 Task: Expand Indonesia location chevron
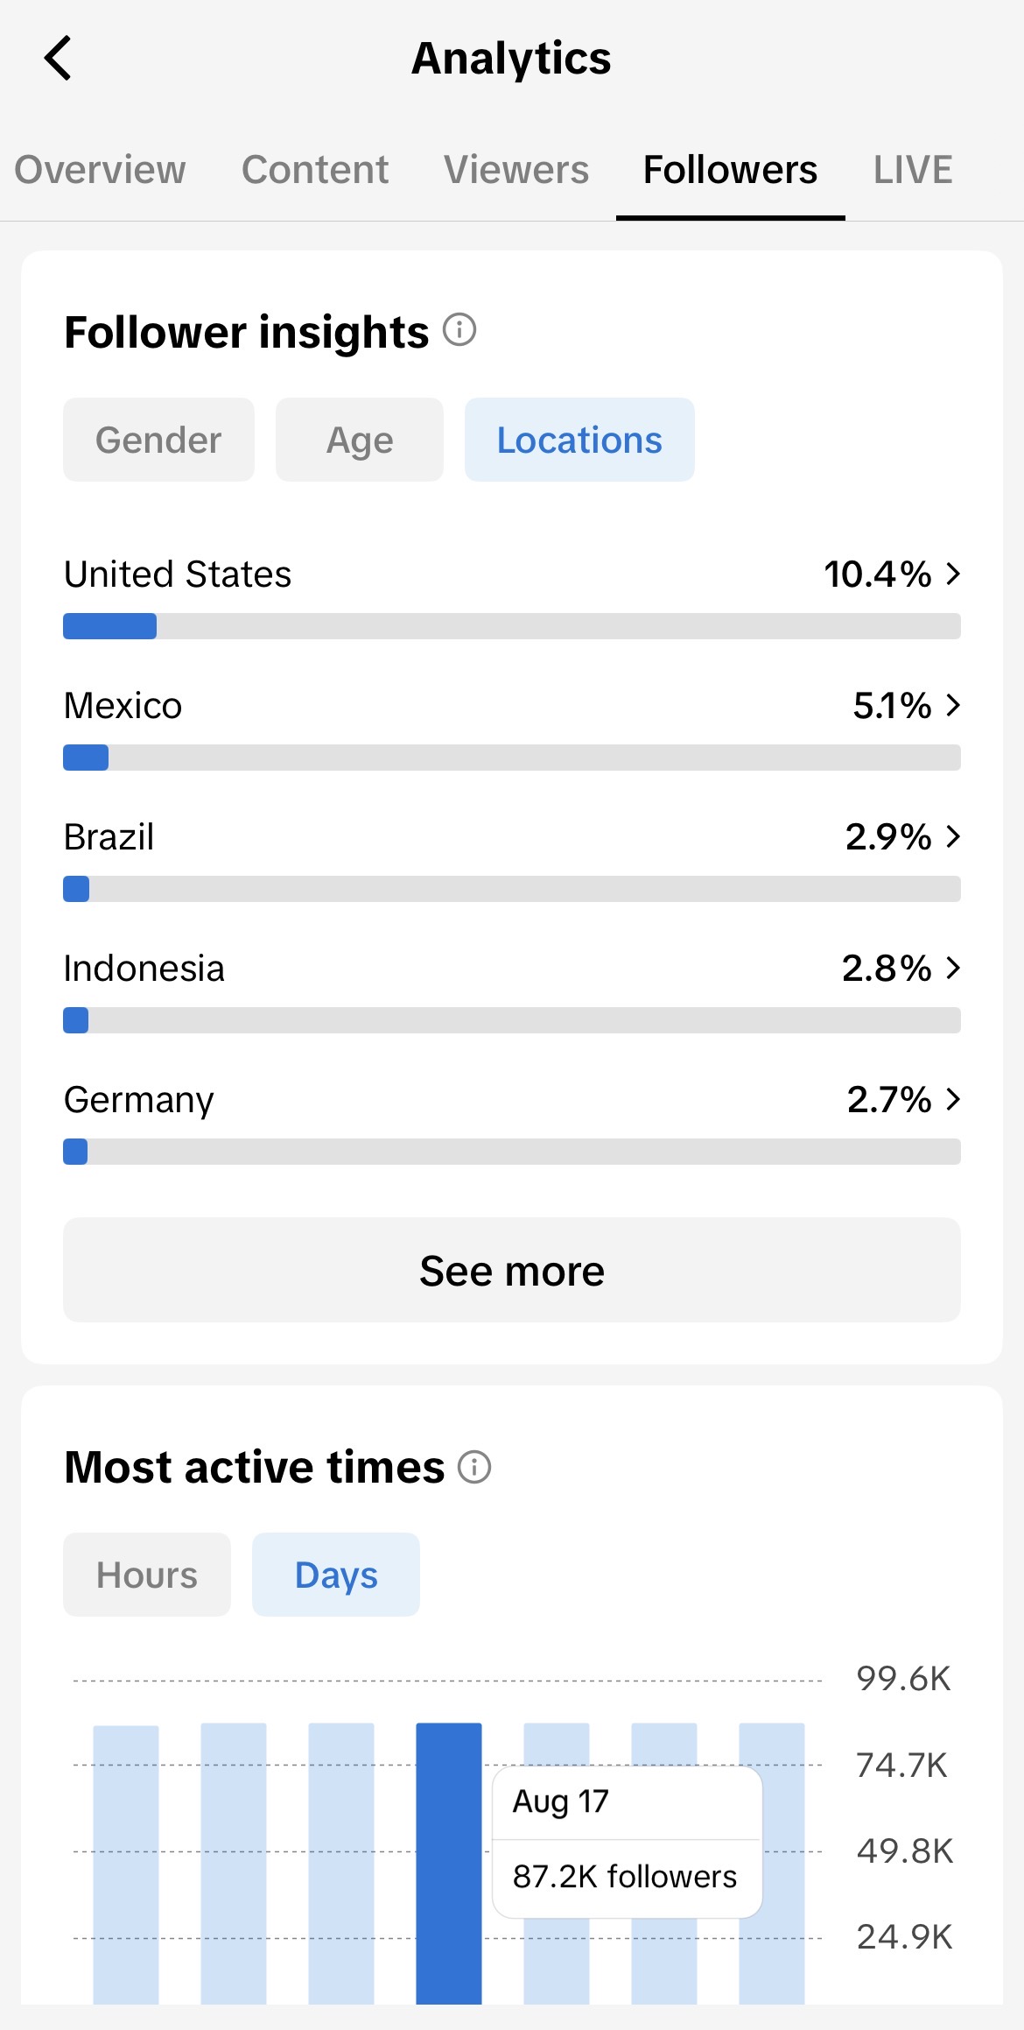point(953,968)
